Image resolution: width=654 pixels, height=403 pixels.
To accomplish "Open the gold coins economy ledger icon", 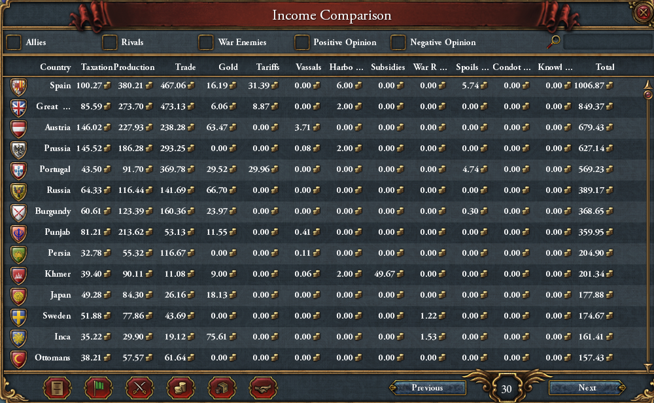I will coord(181,389).
